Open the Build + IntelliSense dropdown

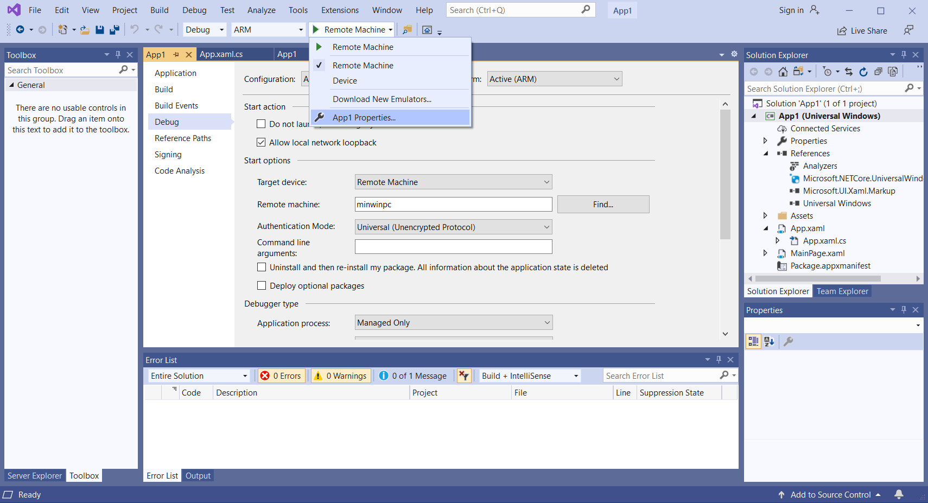pyautogui.click(x=530, y=375)
